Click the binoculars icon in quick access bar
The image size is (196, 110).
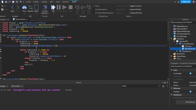pyautogui.click(x=6, y=2)
